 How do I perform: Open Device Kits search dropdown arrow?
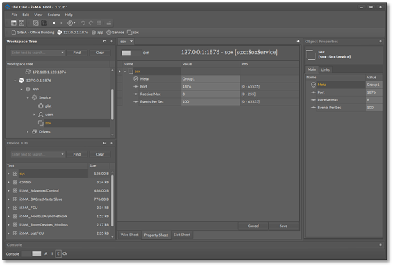[62, 154]
